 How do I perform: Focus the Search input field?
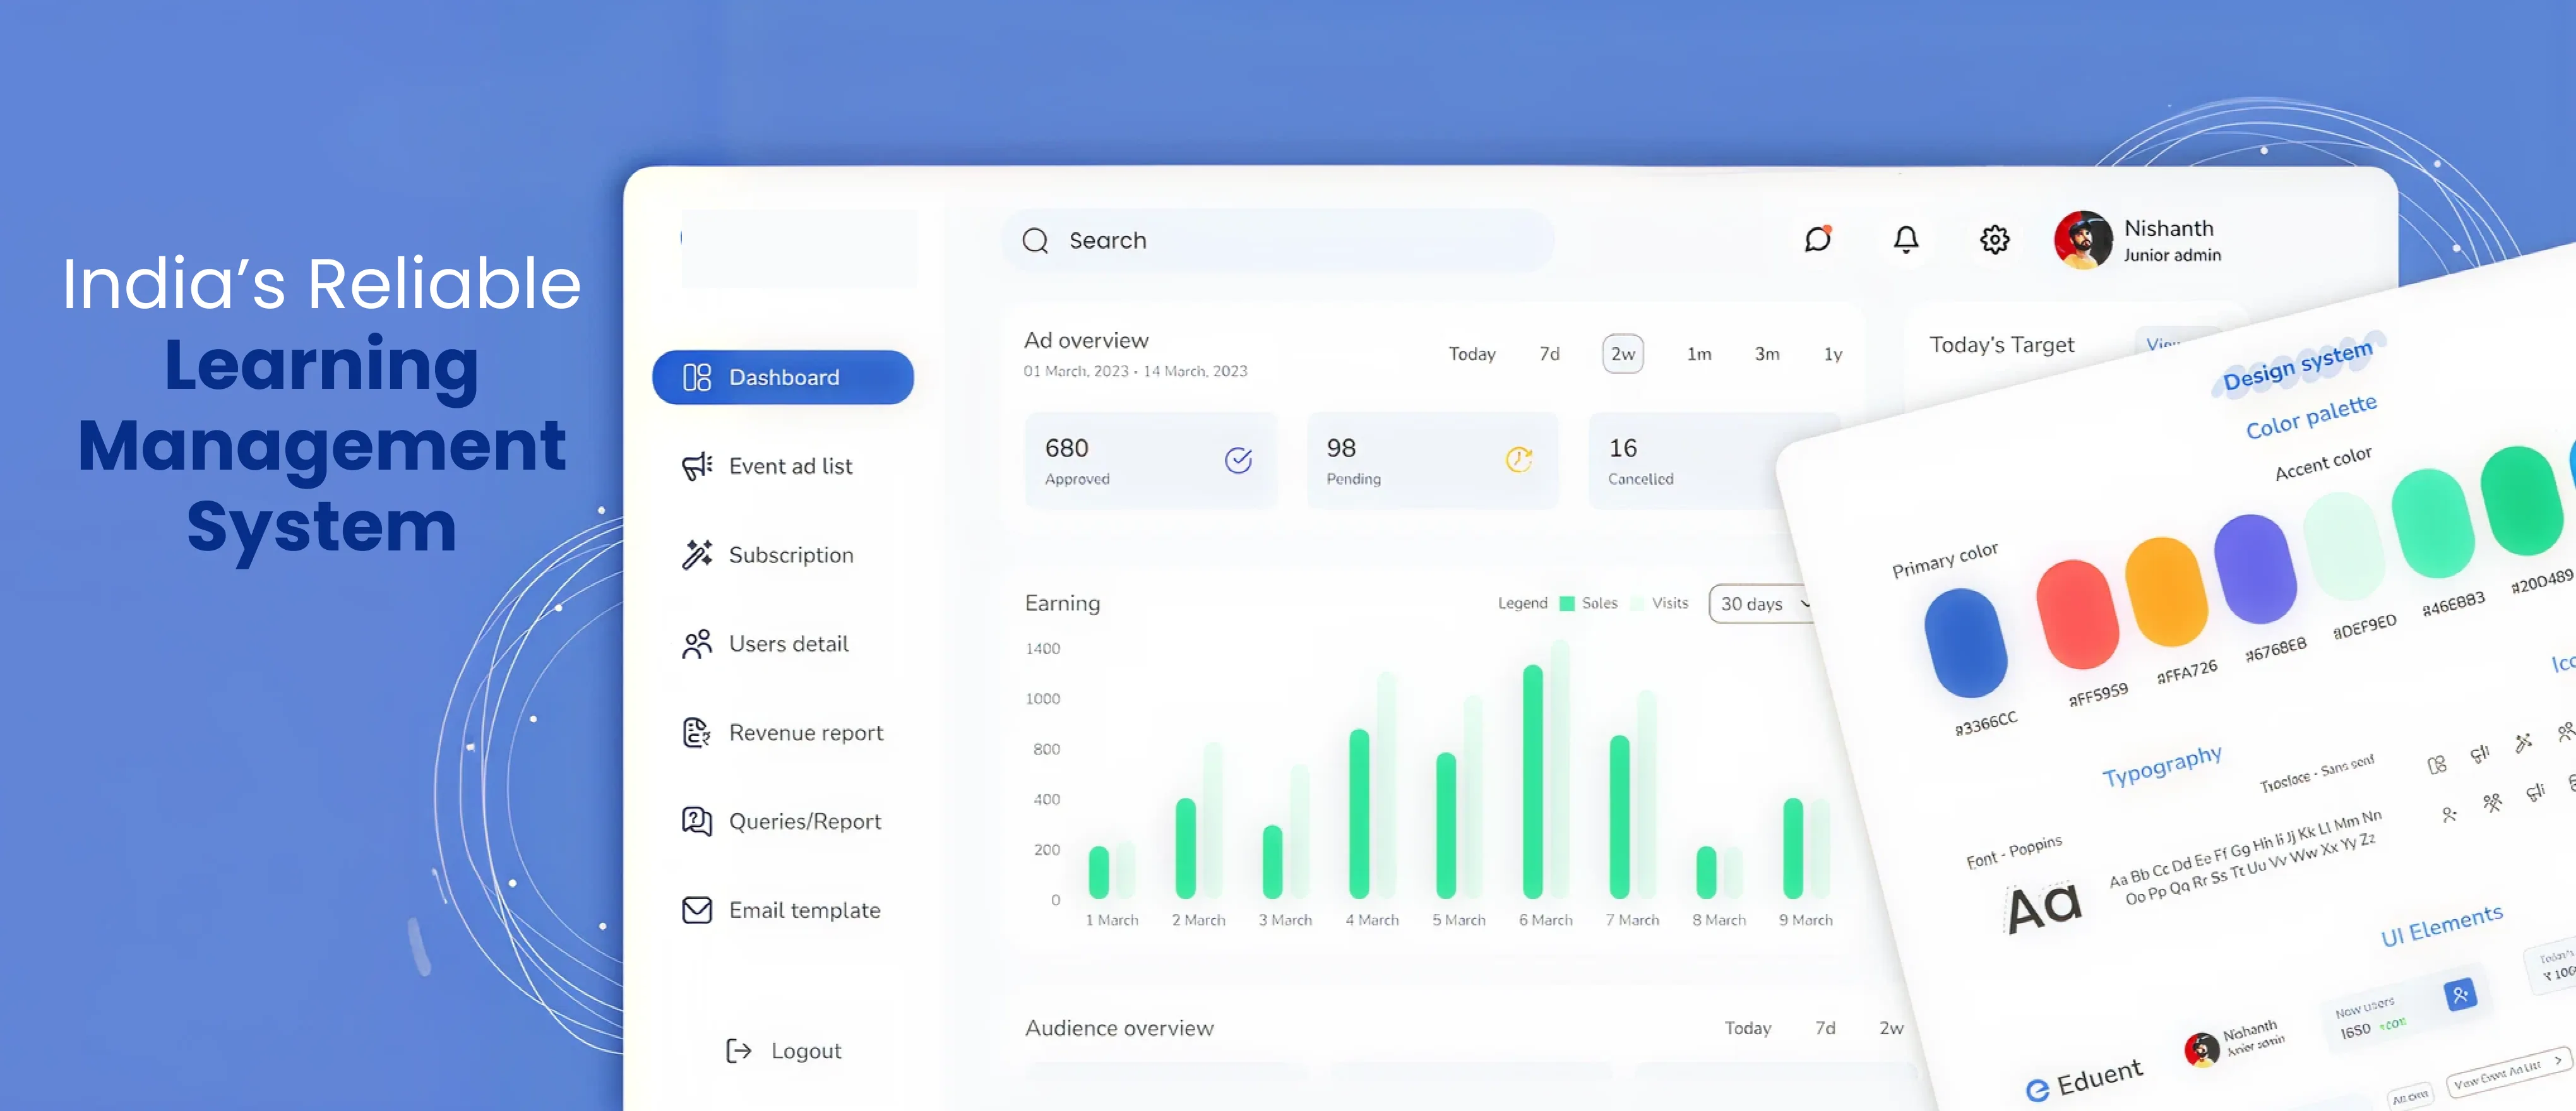click(x=1278, y=241)
